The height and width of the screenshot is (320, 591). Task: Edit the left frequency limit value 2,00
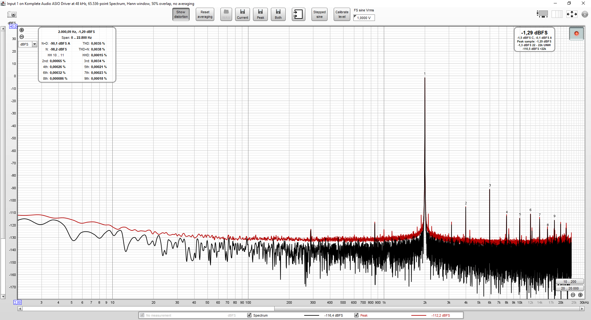click(x=18, y=302)
